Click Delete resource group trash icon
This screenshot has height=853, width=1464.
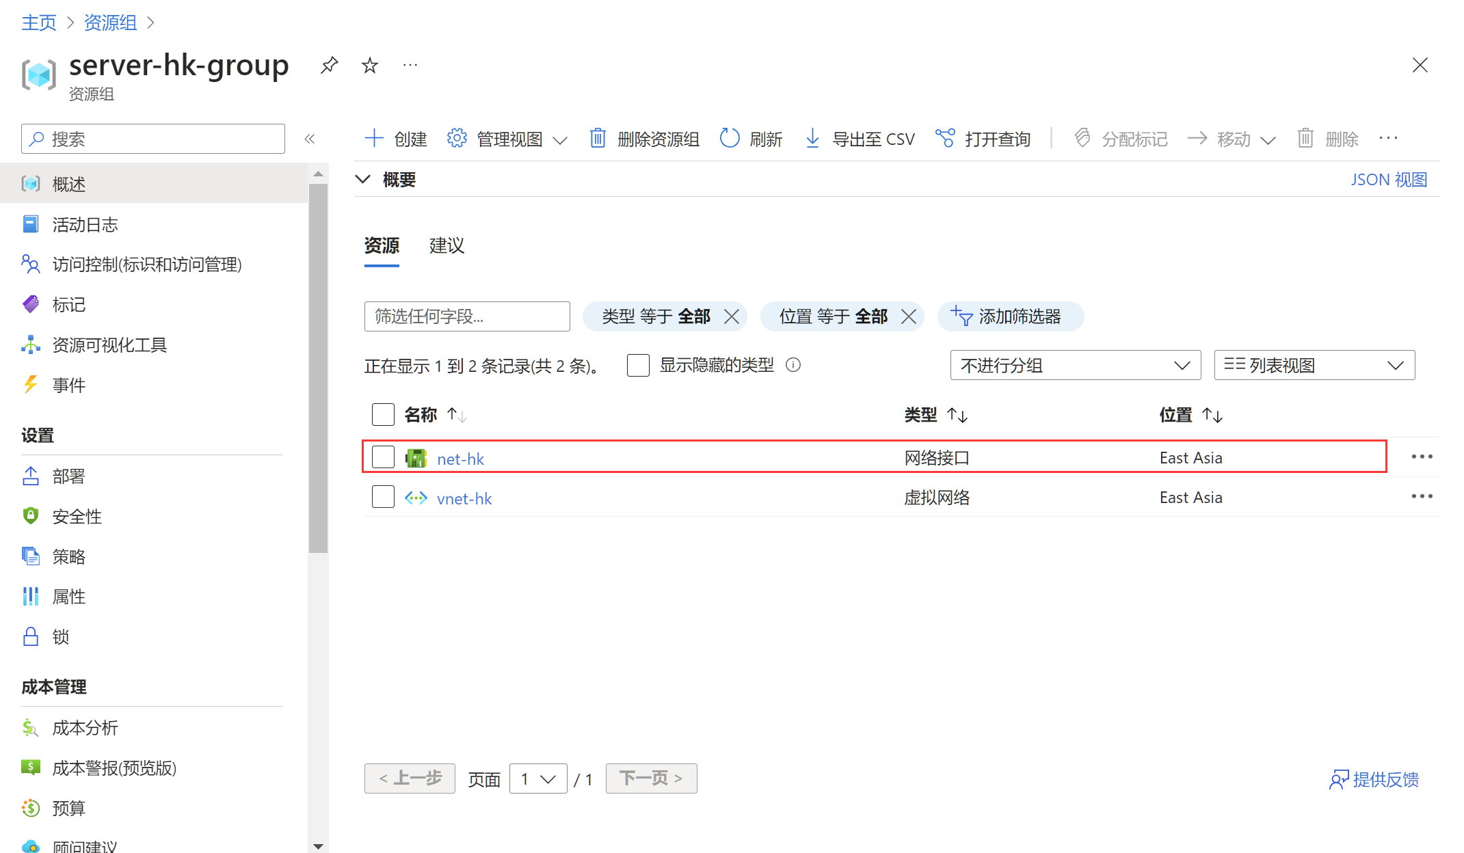598,139
